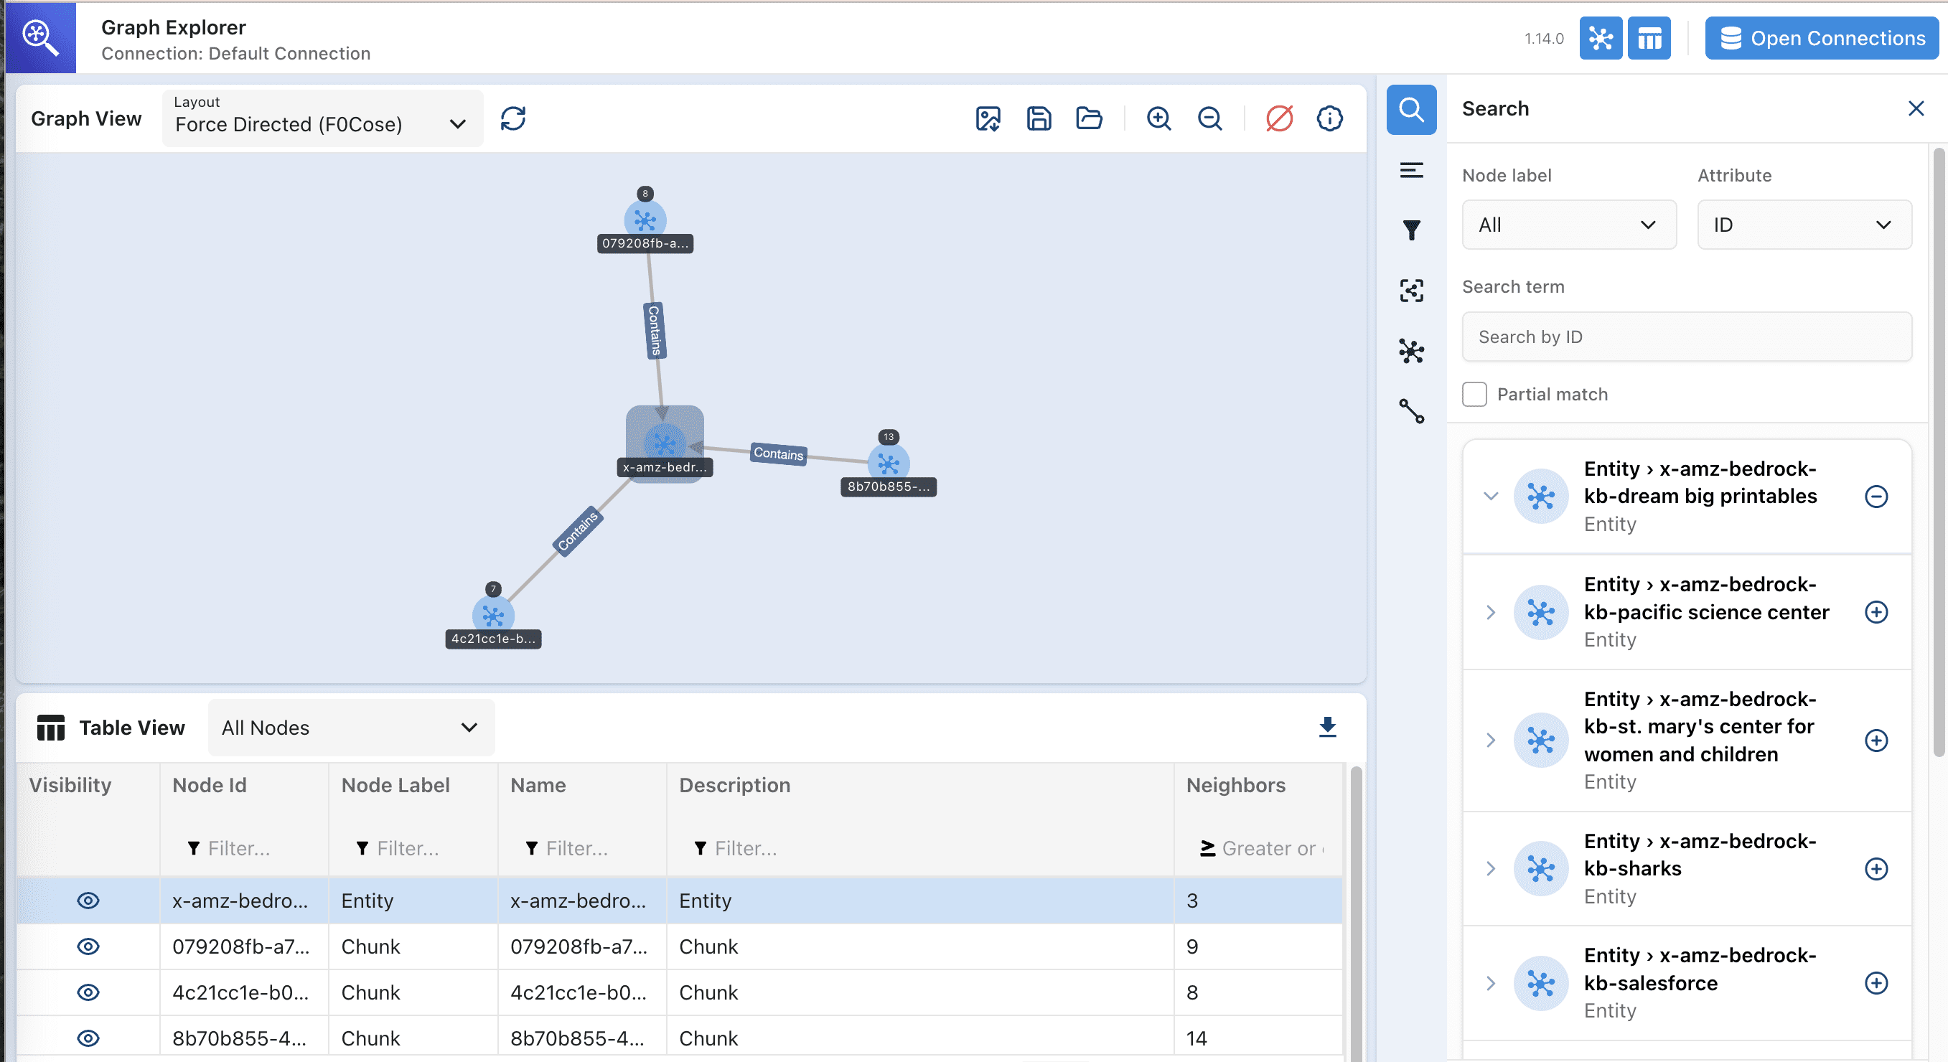Open the graph Filter panel
Viewport: 1948px width, 1062px height.
[1411, 230]
